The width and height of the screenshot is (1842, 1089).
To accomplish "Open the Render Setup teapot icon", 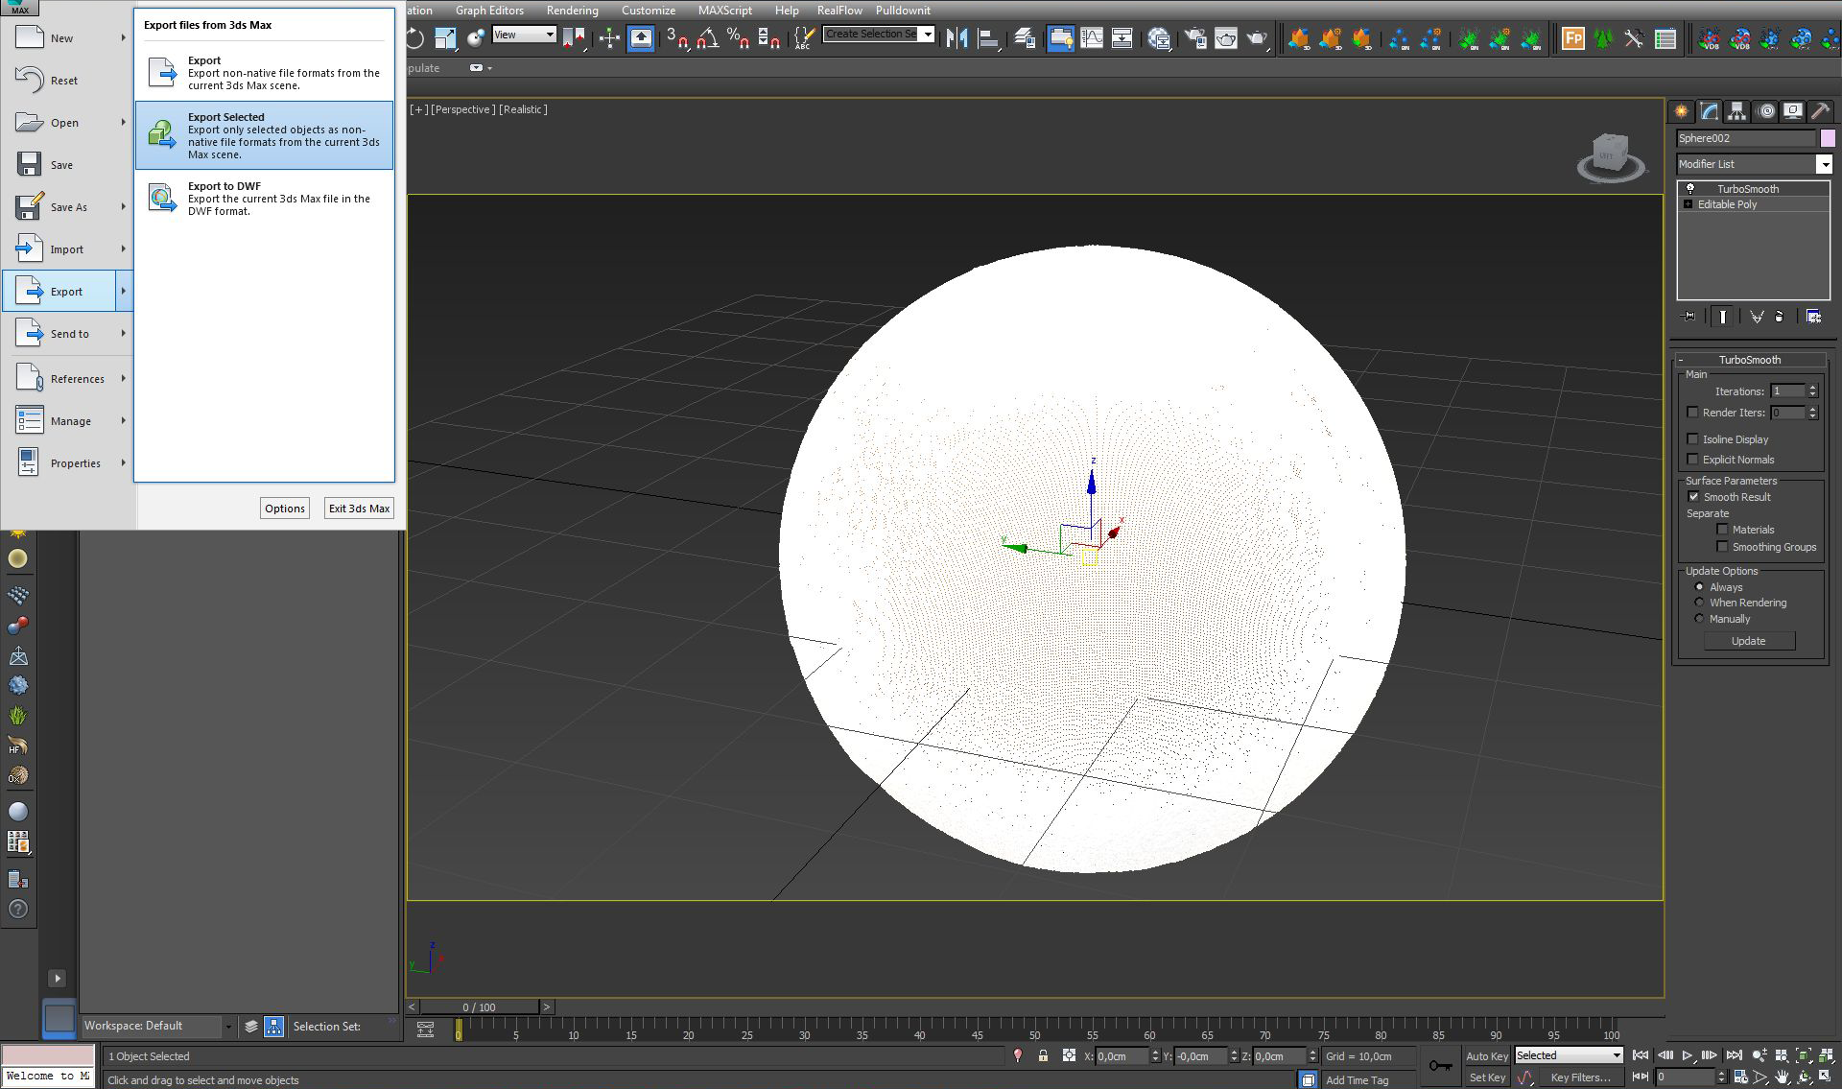I will coord(1195,38).
